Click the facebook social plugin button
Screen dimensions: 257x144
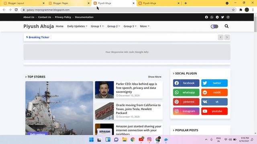coord(186,83)
